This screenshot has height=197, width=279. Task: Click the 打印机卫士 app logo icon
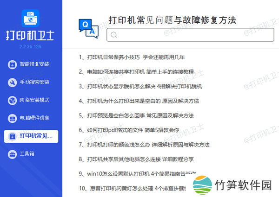(31, 18)
